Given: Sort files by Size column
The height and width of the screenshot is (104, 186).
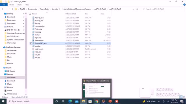Looking at the screenshot, I should 103,14.
